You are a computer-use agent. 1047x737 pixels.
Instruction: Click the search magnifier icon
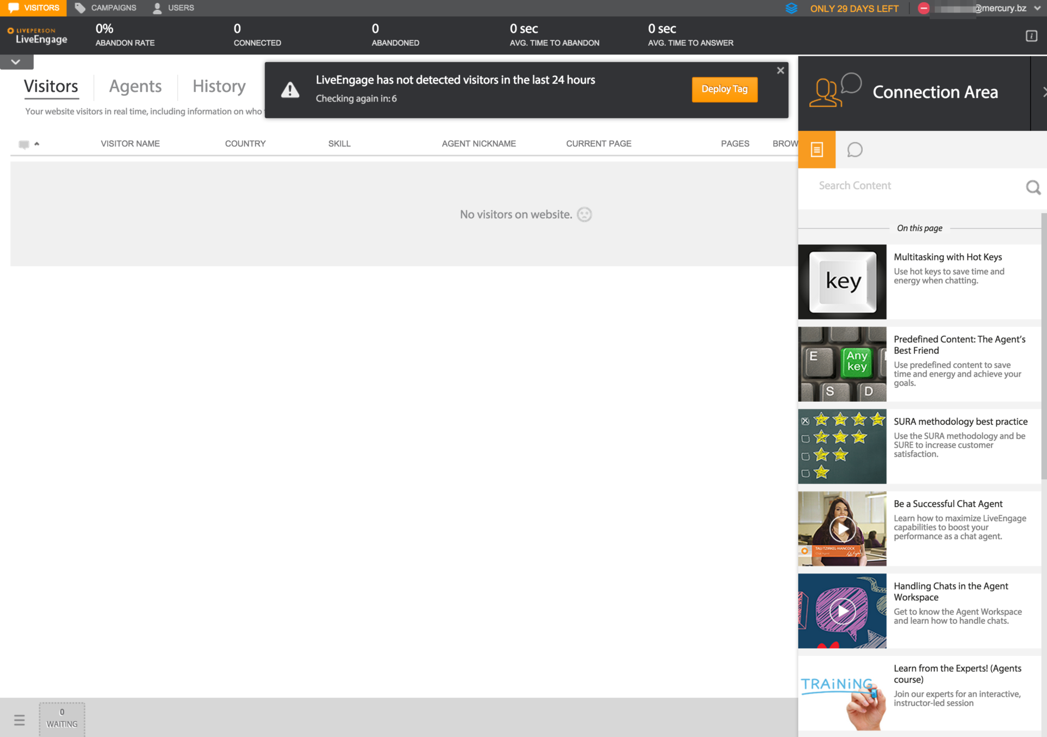tap(1033, 187)
